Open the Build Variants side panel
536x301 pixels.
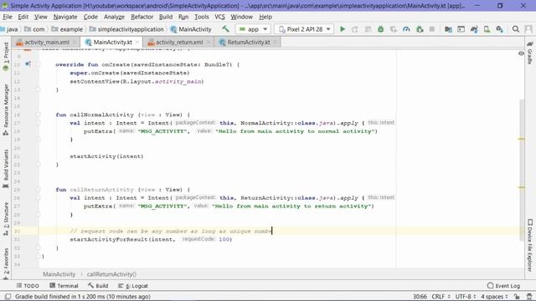click(6, 169)
